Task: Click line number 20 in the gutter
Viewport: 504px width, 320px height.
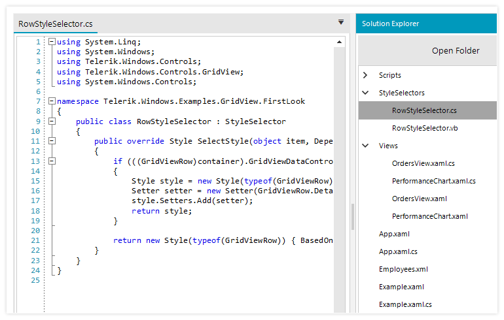Action: tap(35, 231)
